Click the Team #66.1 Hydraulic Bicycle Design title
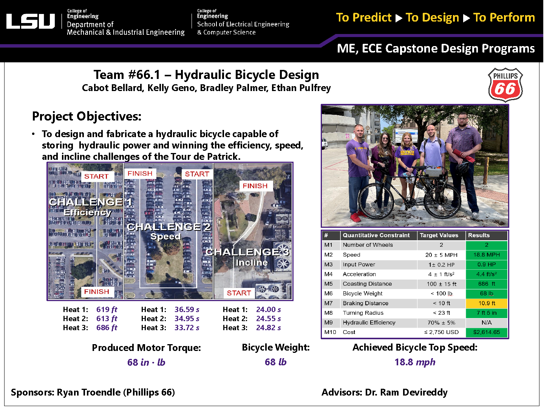This screenshot has width=544, height=408. click(x=207, y=75)
